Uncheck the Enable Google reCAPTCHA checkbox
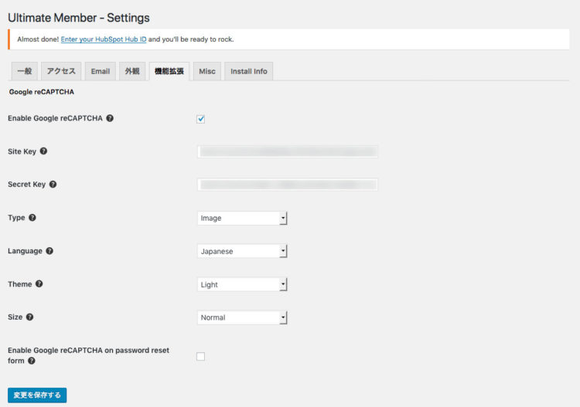The height and width of the screenshot is (407, 580). 201,119
